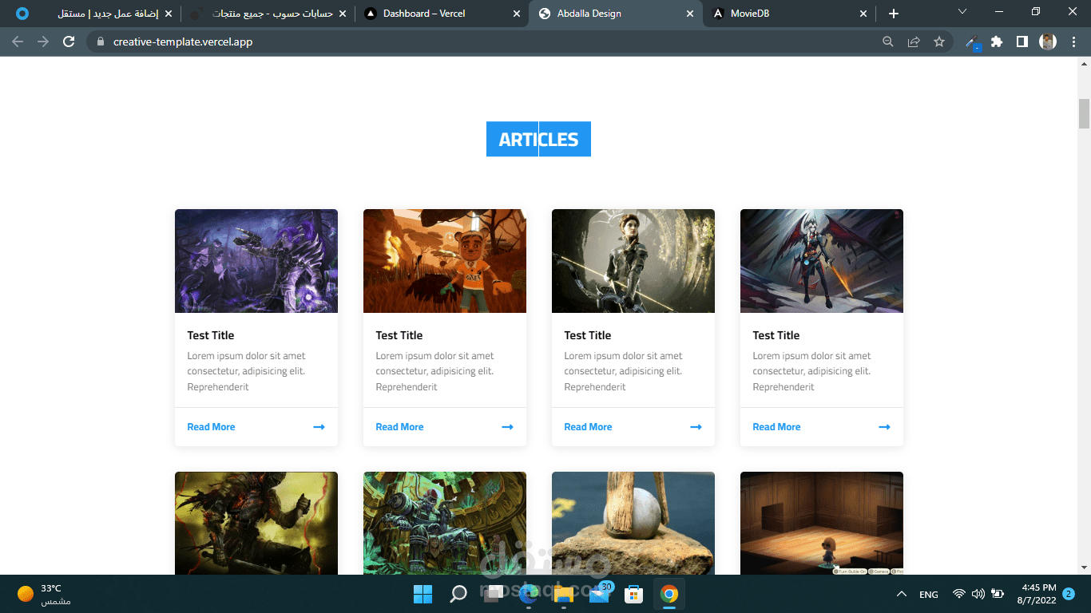Share this page from the address bar
The height and width of the screenshot is (613, 1091).
click(x=914, y=42)
